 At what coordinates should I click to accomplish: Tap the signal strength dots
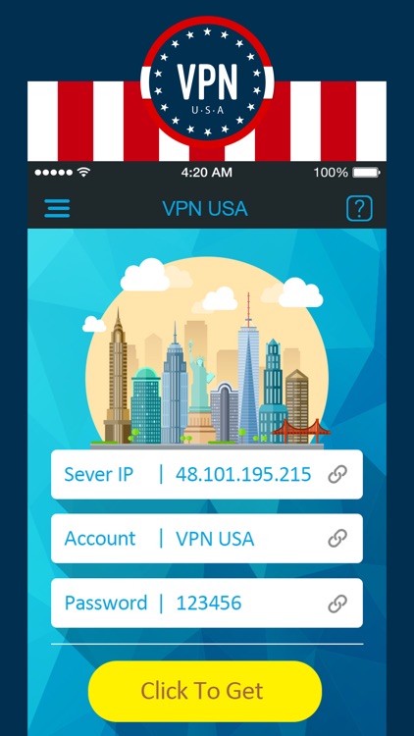click(54, 173)
